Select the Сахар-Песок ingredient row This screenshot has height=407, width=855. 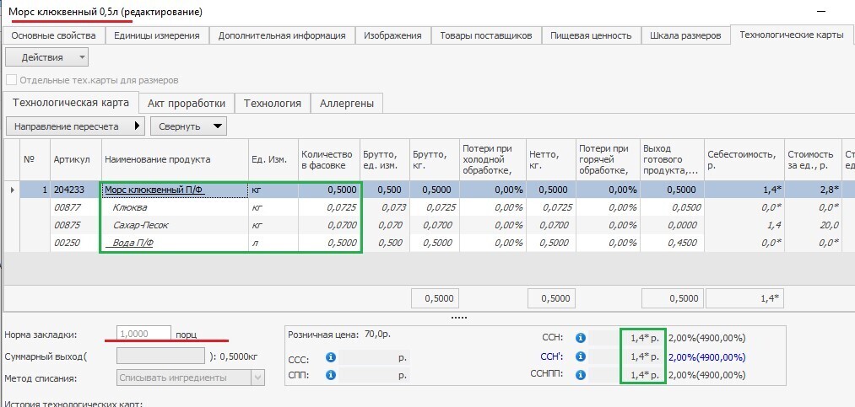click(141, 225)
